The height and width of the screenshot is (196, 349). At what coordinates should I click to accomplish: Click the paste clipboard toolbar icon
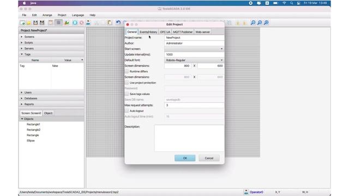click(110, 23)
